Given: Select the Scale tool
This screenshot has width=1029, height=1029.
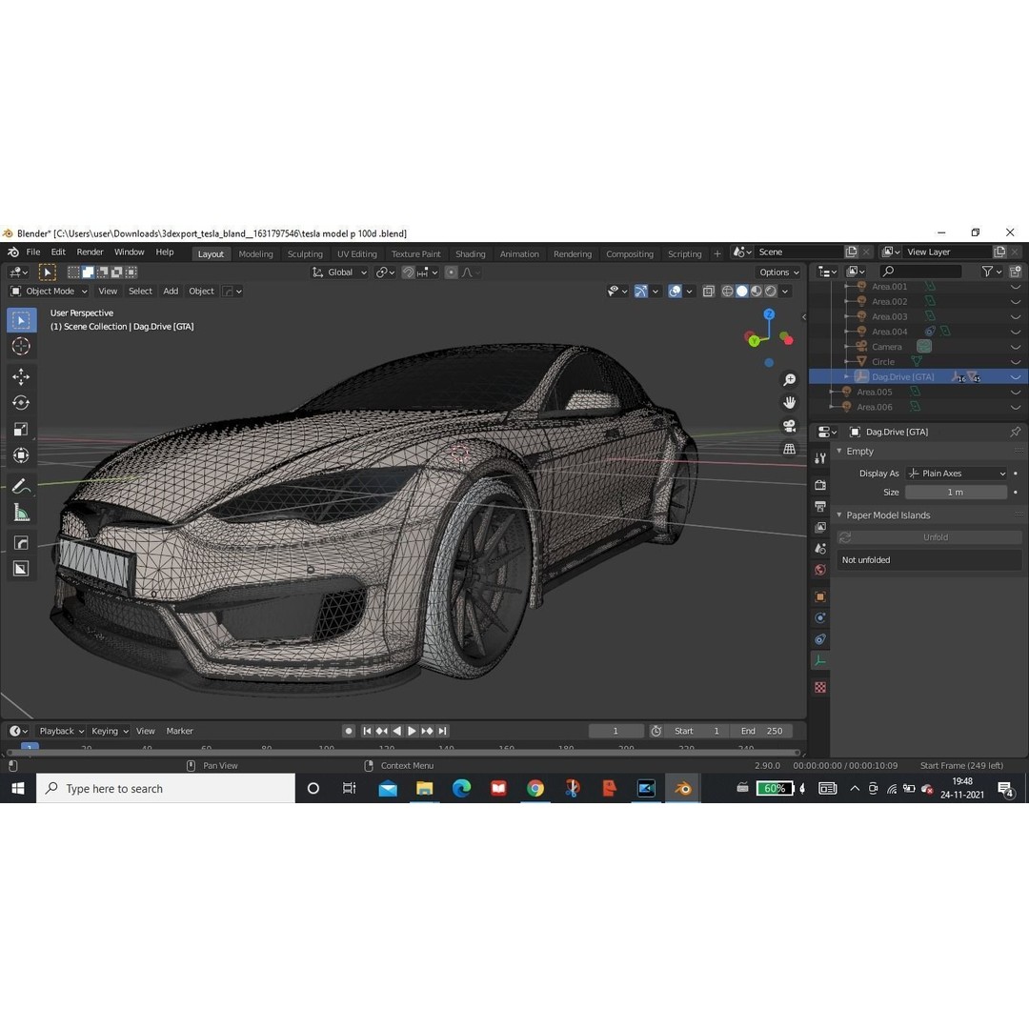Looking at the screenshot, I should point(21,429).
